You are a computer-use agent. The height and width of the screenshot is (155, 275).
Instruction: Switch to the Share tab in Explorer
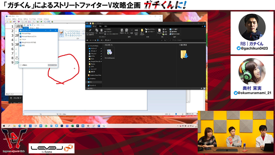click(100, 26)
